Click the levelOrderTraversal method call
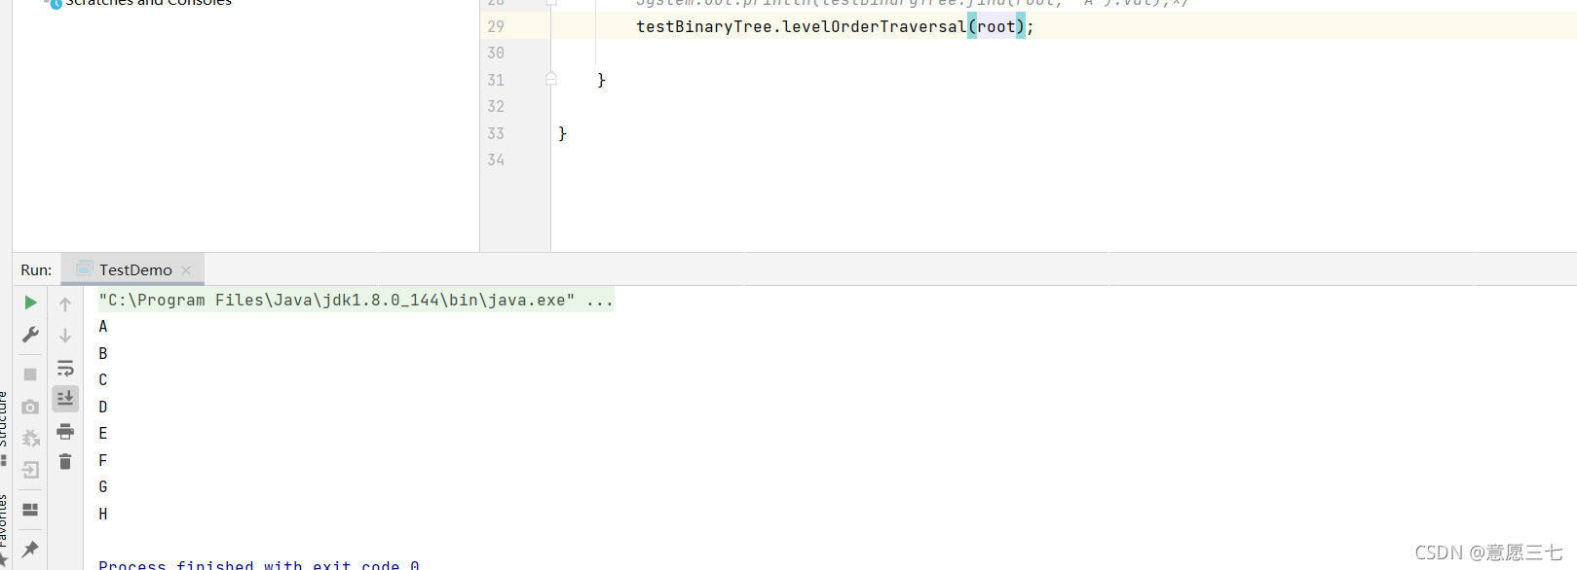 875,26
